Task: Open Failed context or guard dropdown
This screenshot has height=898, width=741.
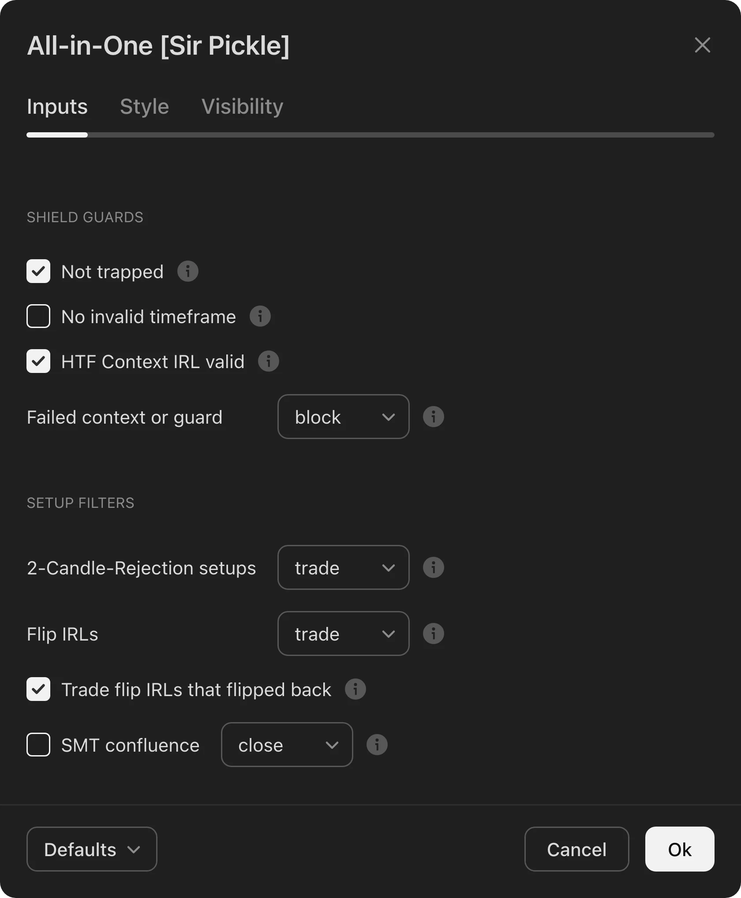Action: coord(343,417)
